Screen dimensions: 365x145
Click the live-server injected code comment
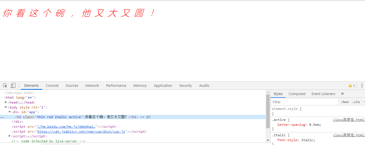[48, 141]
